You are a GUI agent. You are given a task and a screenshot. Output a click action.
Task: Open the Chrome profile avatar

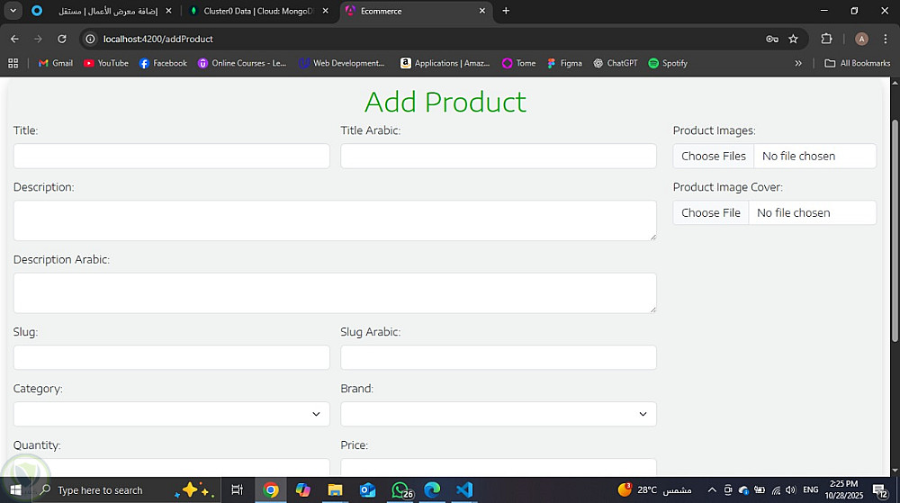coord(861,39)
